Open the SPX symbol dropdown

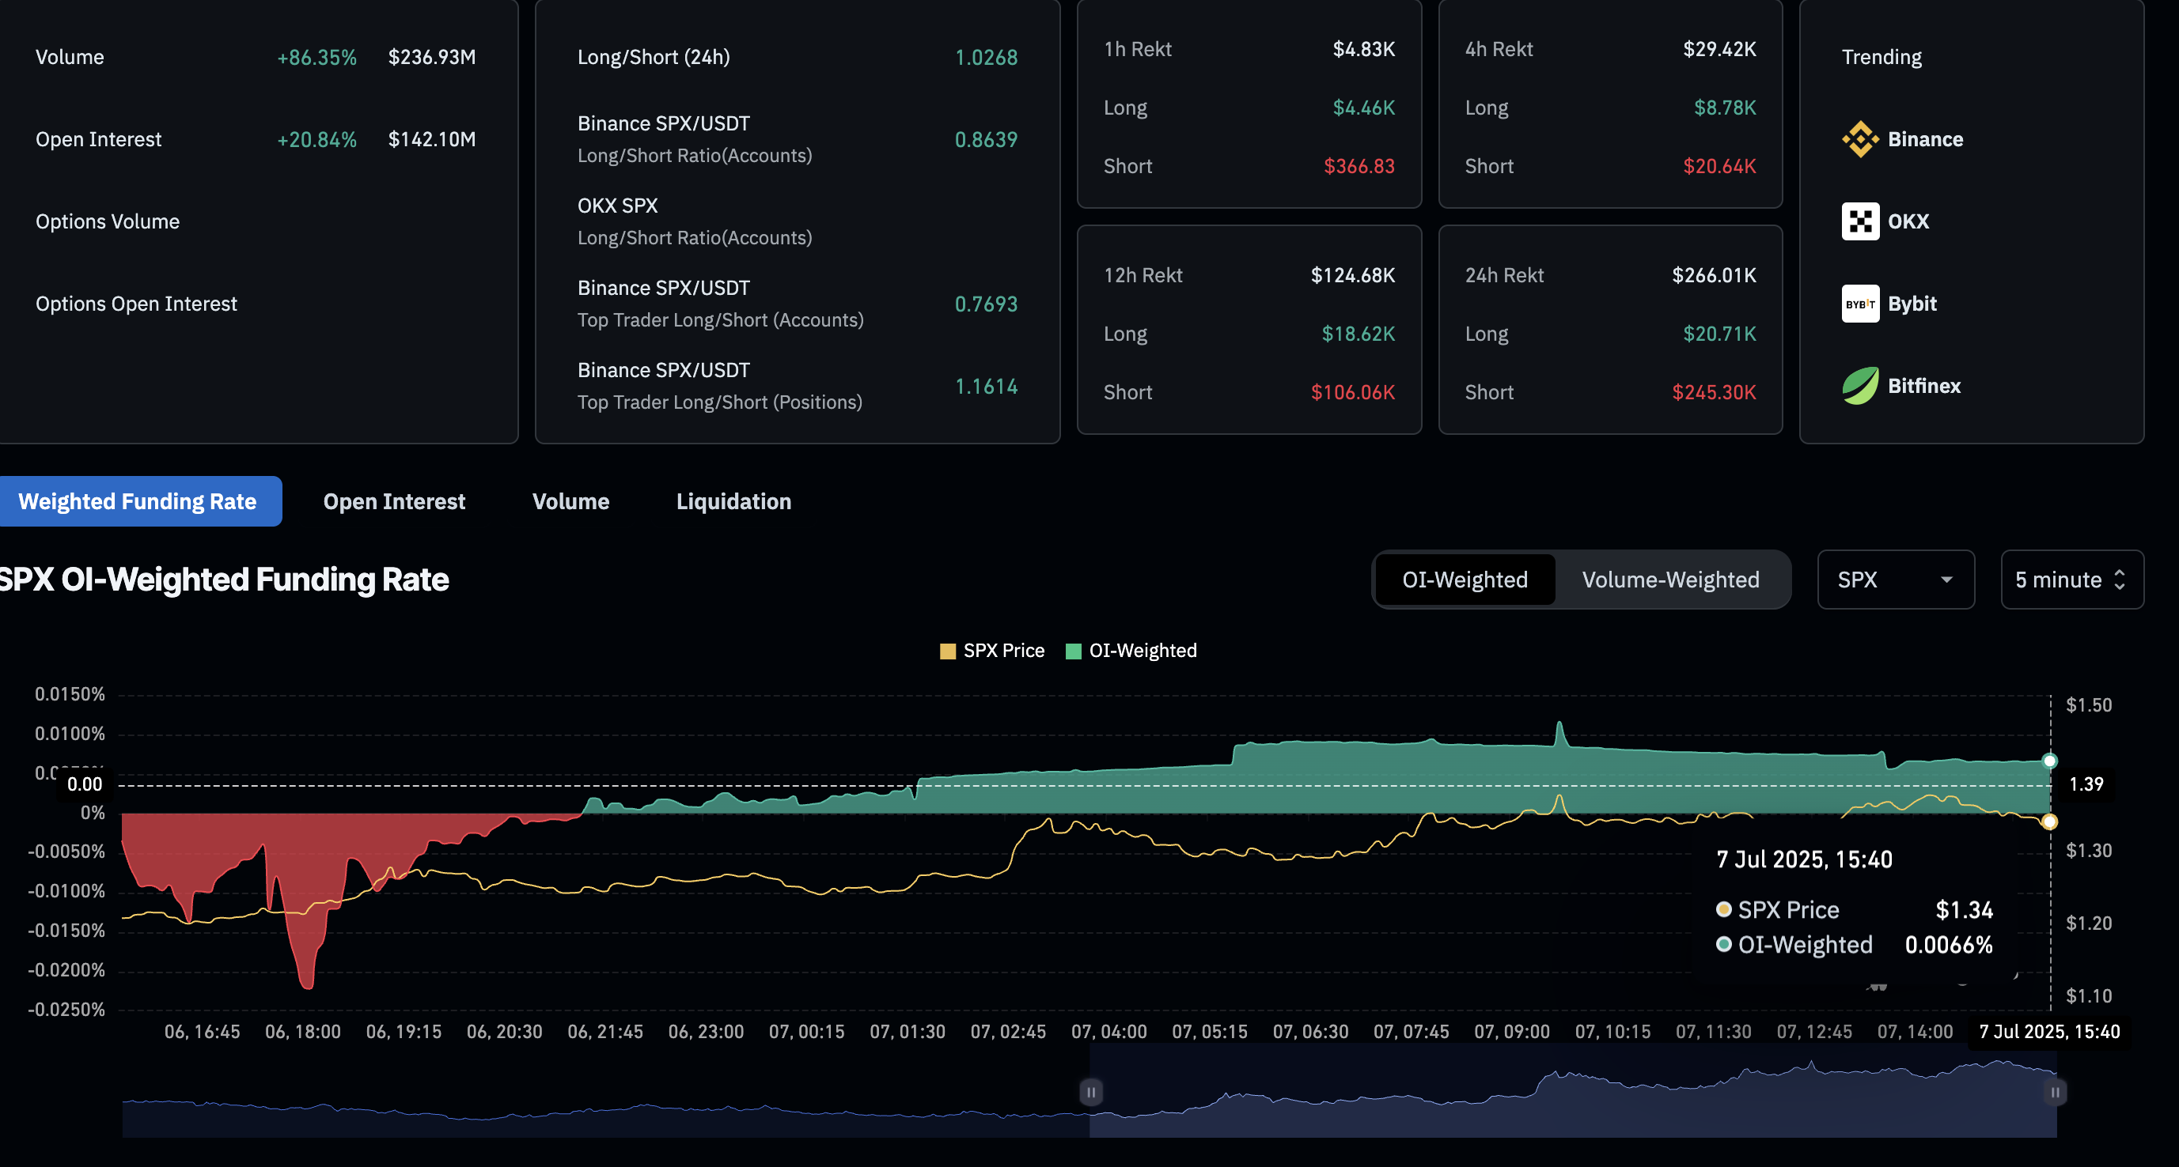pyautogui.click(x=1896, y=580)
